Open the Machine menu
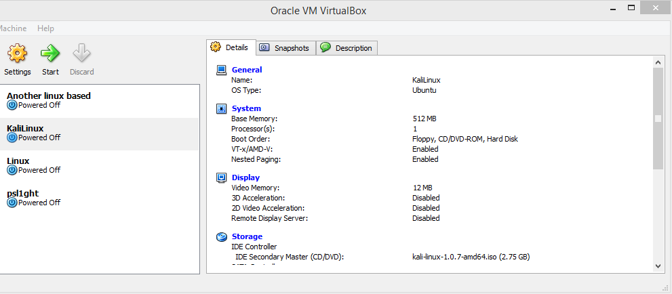The width and height of the screenshot is (672, 294). tap(13, 28)
